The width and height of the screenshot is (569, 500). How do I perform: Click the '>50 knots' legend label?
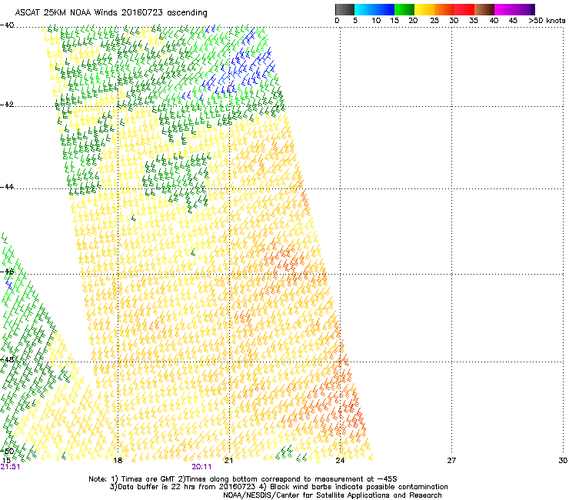pos(547,21)
